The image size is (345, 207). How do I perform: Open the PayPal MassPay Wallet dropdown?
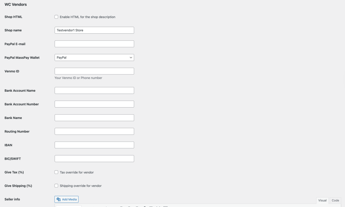tap(94, 57)
